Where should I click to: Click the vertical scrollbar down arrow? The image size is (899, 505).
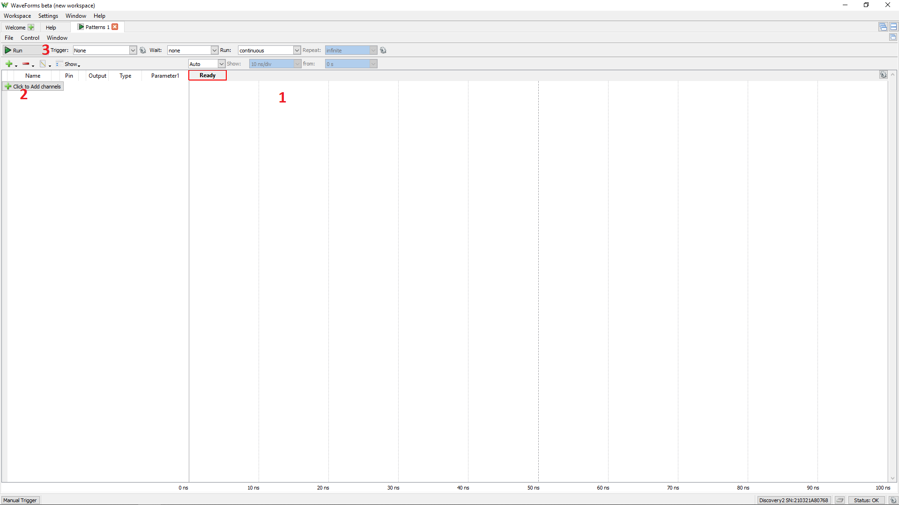click(892, 478)
